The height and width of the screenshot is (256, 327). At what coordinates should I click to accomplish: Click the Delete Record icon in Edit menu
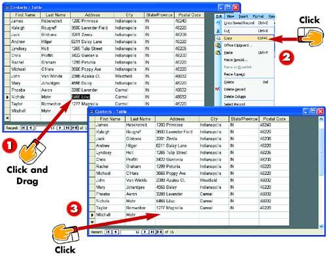218,89
